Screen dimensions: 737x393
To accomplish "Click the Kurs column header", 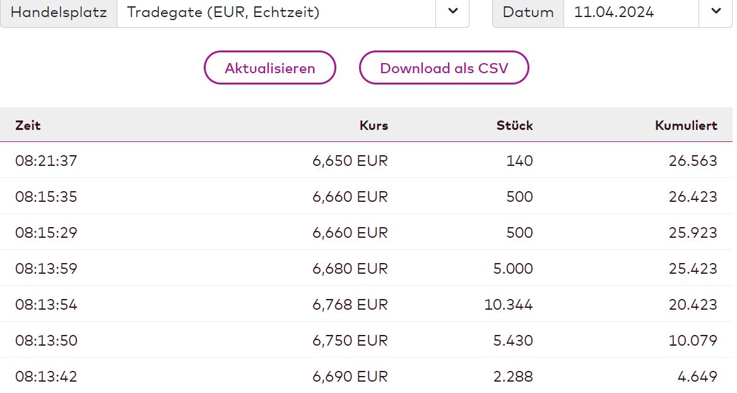I will (x=374, y=126).
